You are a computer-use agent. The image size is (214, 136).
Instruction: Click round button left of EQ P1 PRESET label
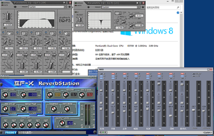(x=88, y=7)
